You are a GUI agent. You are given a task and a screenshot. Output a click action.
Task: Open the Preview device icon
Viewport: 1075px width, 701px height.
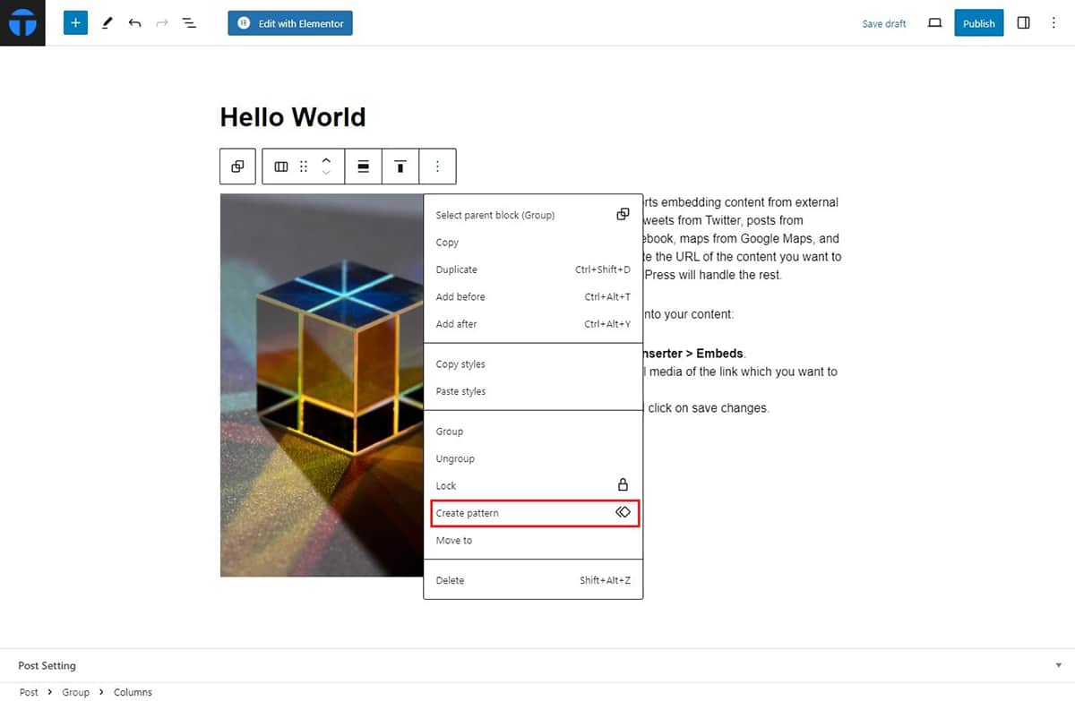coord(934,23)
